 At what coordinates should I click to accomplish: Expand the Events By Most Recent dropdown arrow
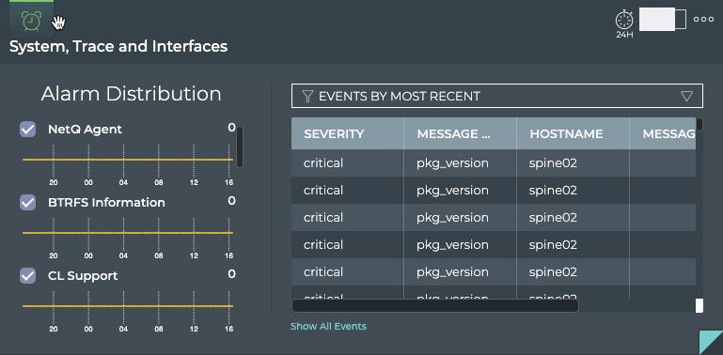pyautogui.click(x=686, y=96)
